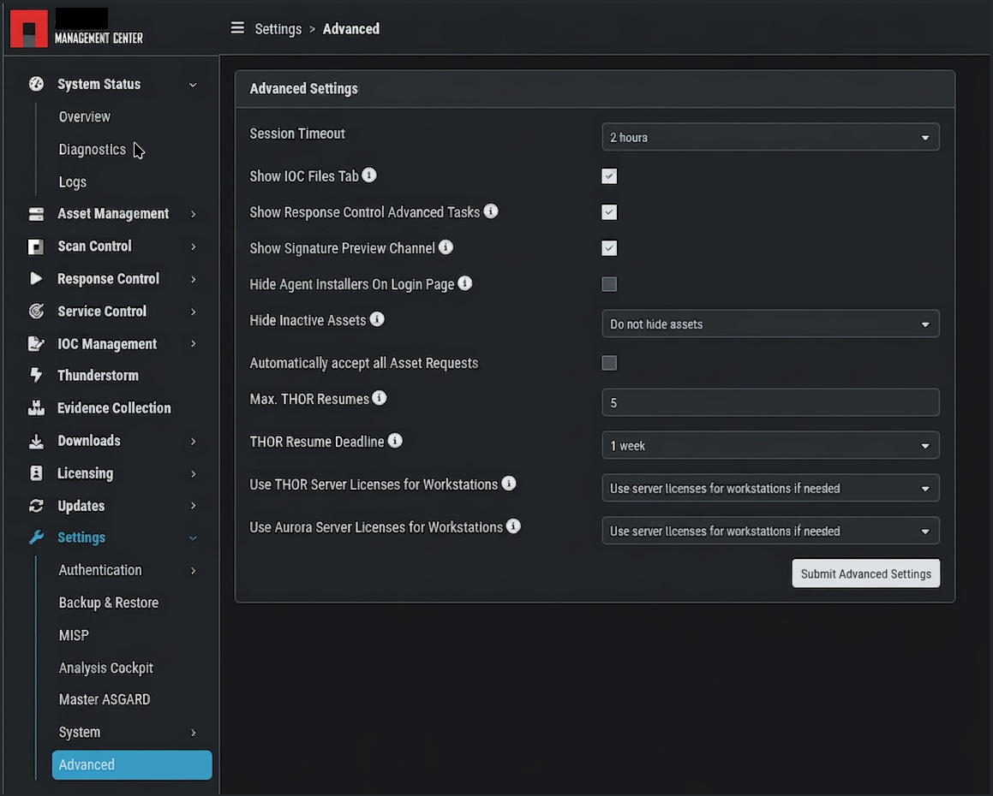Open the MISP settings page
This screenshot has height=796, width=993.
[x=74, y=635]
